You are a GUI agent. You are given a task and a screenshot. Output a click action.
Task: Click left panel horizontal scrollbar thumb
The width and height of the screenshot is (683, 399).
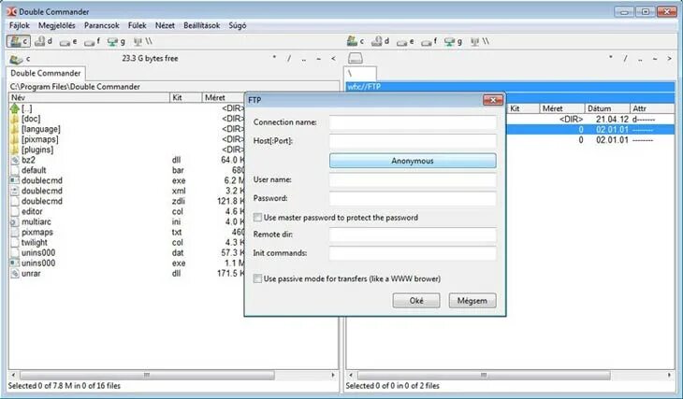point(147,375)
